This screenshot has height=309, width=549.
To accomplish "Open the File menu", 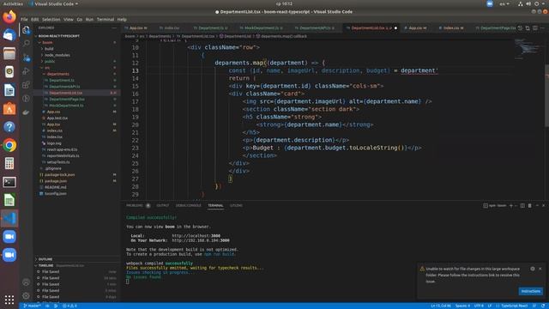I will click(x=24, y=19).
